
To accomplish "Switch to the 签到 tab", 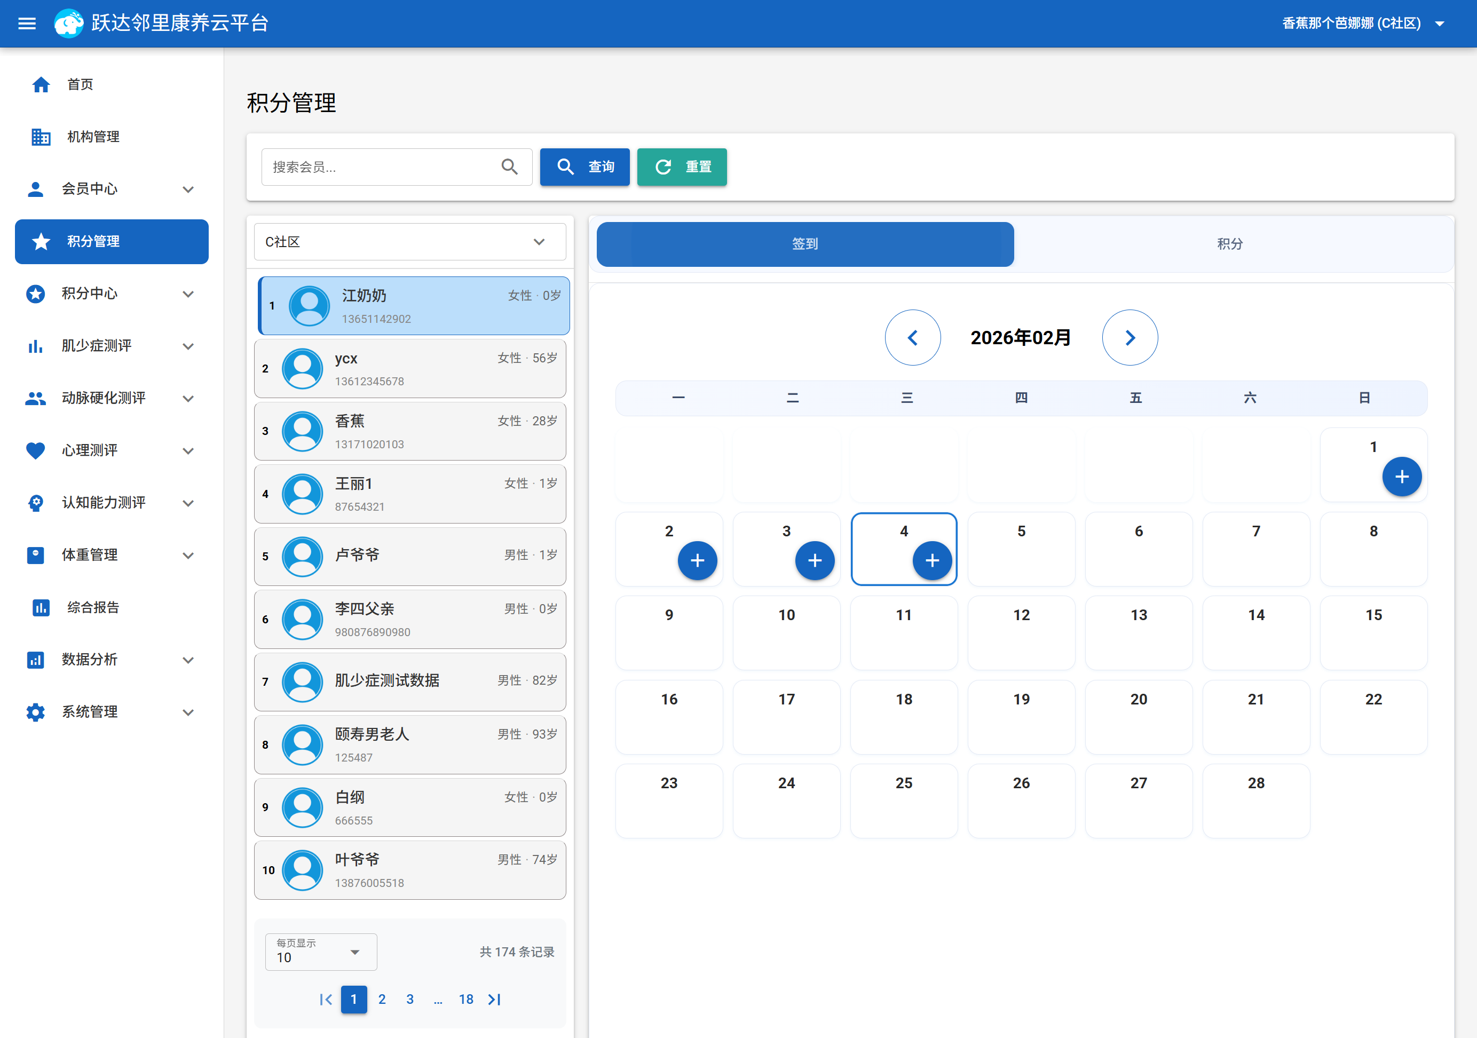I will 805,244.
